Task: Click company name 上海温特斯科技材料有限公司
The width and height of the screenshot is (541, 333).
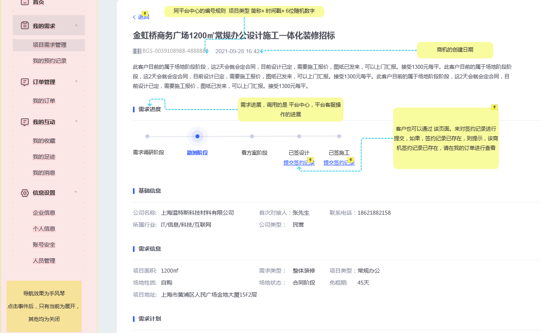Action: [x=197, y=213]
